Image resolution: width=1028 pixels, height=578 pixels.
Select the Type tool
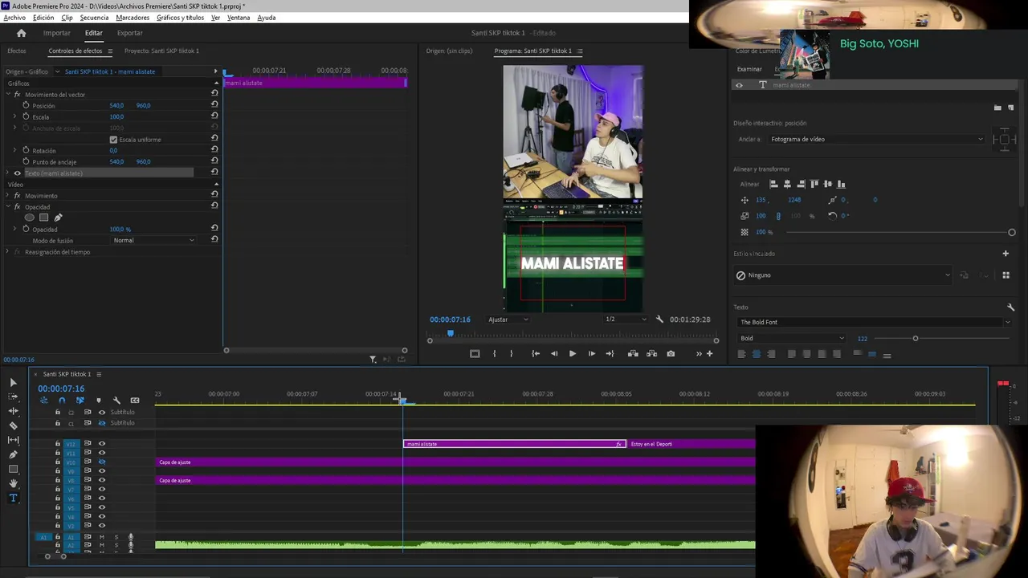click(13, 498)
